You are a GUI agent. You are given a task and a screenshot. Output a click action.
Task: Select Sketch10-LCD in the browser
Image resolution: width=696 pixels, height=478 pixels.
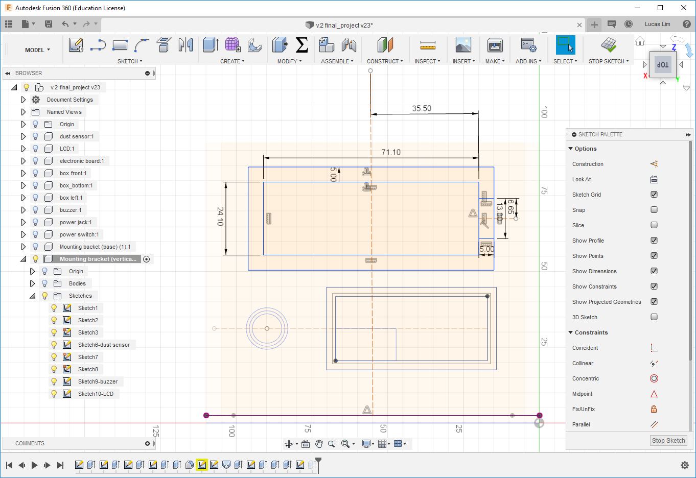(96, 394)
